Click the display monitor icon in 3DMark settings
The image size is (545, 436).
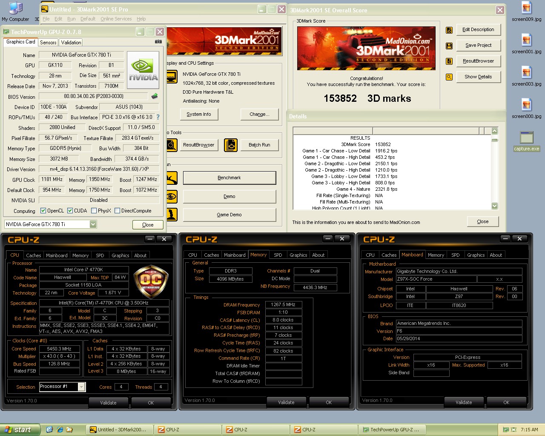[171, 77]
